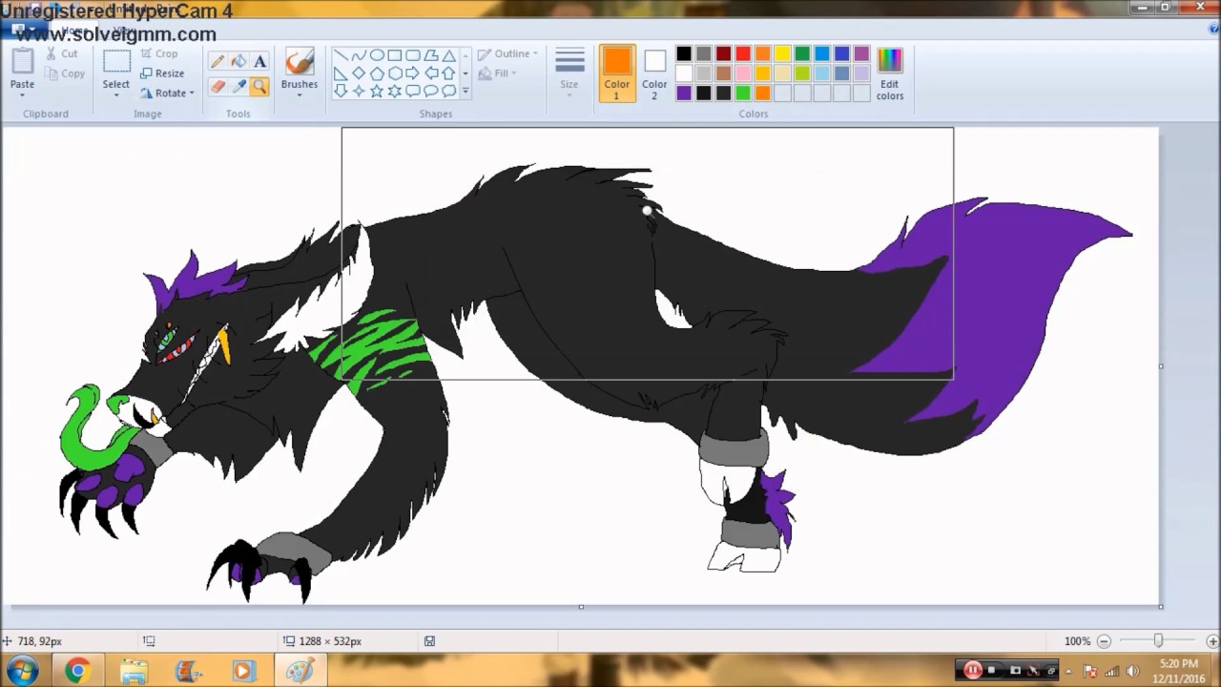Viewport: 1221px width, 687px height.
Task: Stop the HyperCam recording
Action: [x=992, y=670]
